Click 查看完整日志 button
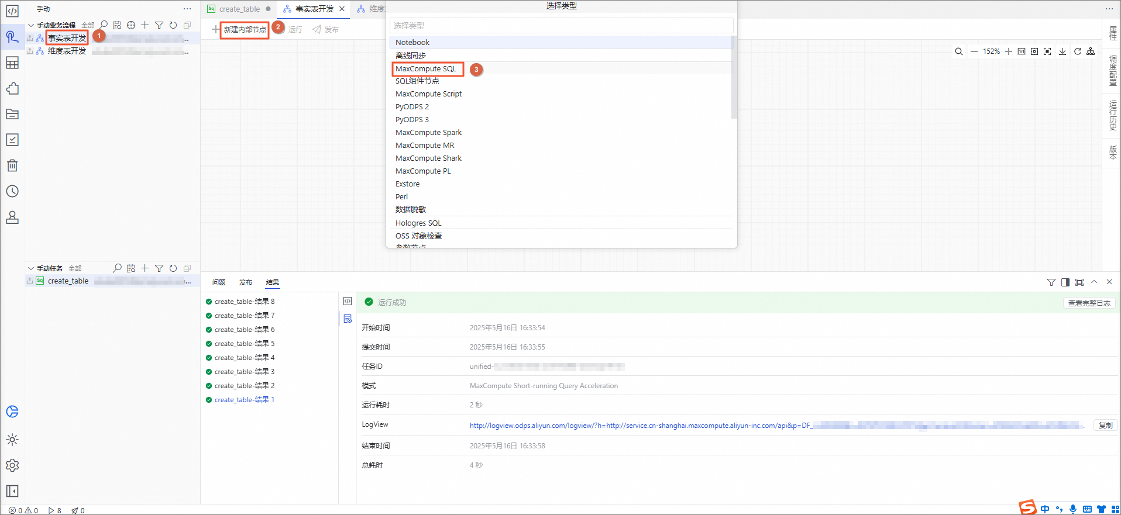The width and height of the screenshot is (1121, 515). click(x=1089, y=303)
